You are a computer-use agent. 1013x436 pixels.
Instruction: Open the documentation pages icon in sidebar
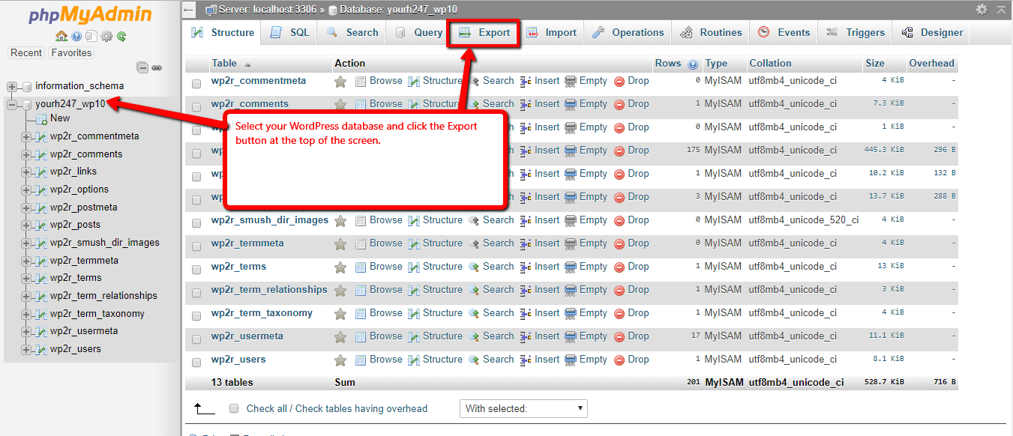(91, 36)
